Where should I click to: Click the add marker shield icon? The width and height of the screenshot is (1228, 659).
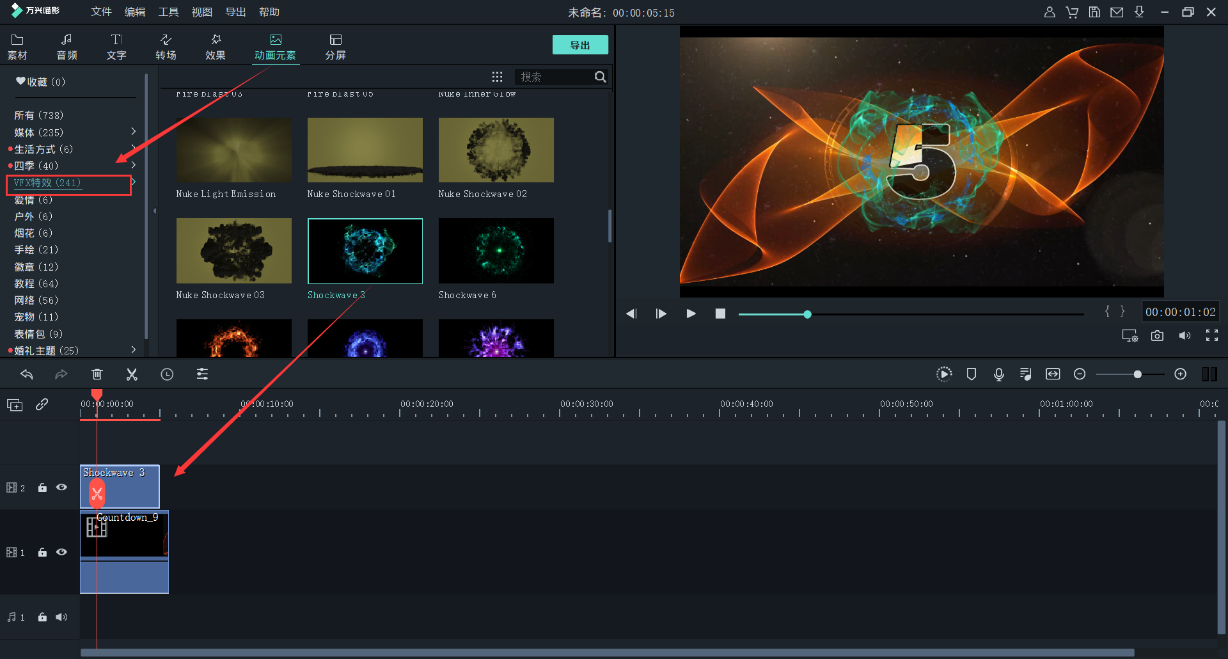[x=971, y=374]
